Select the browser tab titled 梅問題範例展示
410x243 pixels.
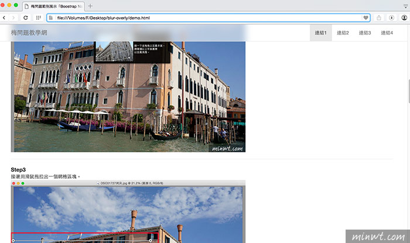coord(54,6)
